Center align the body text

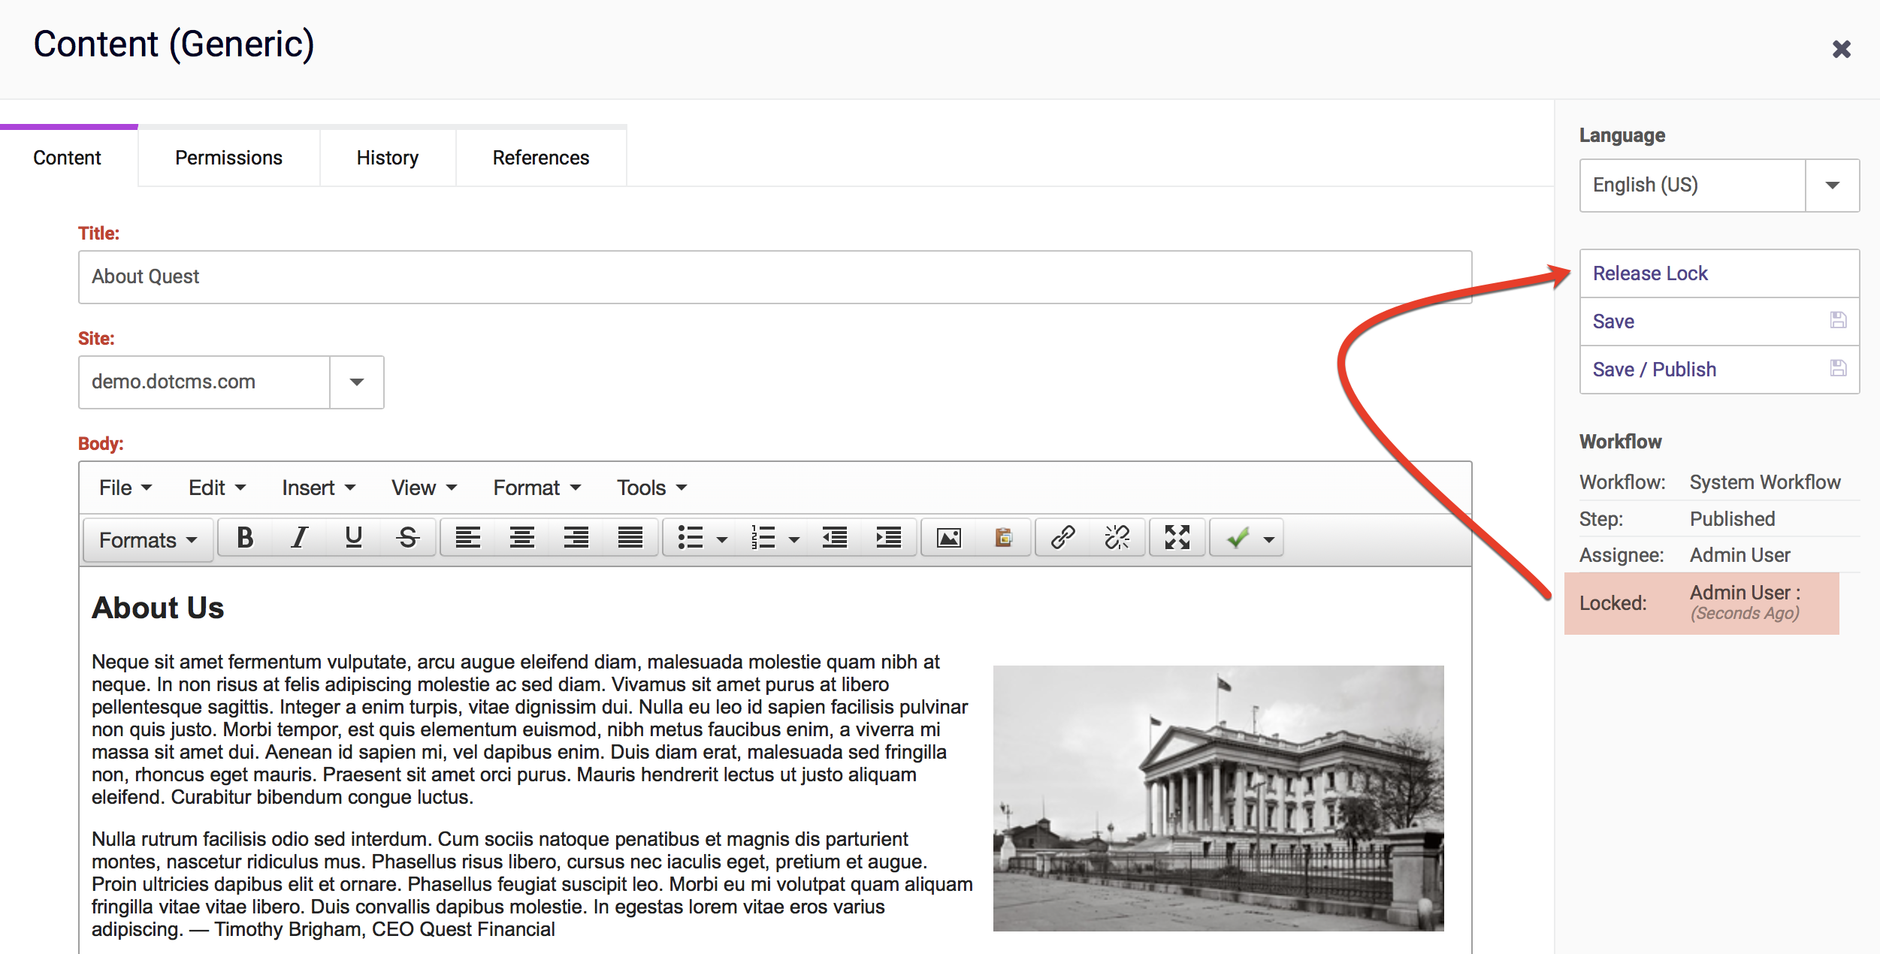[x=521, y=538]
